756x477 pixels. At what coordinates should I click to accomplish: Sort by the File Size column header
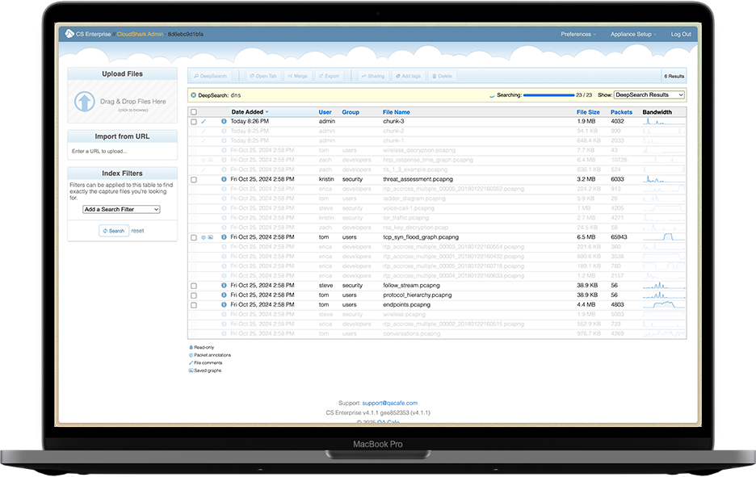(588, 111)
